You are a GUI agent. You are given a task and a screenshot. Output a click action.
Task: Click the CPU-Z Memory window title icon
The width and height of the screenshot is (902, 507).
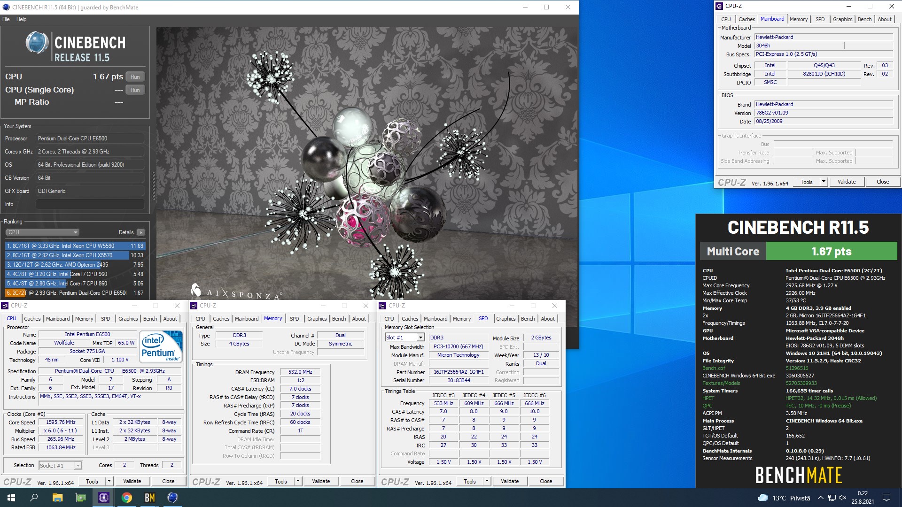tap(194, 306)
